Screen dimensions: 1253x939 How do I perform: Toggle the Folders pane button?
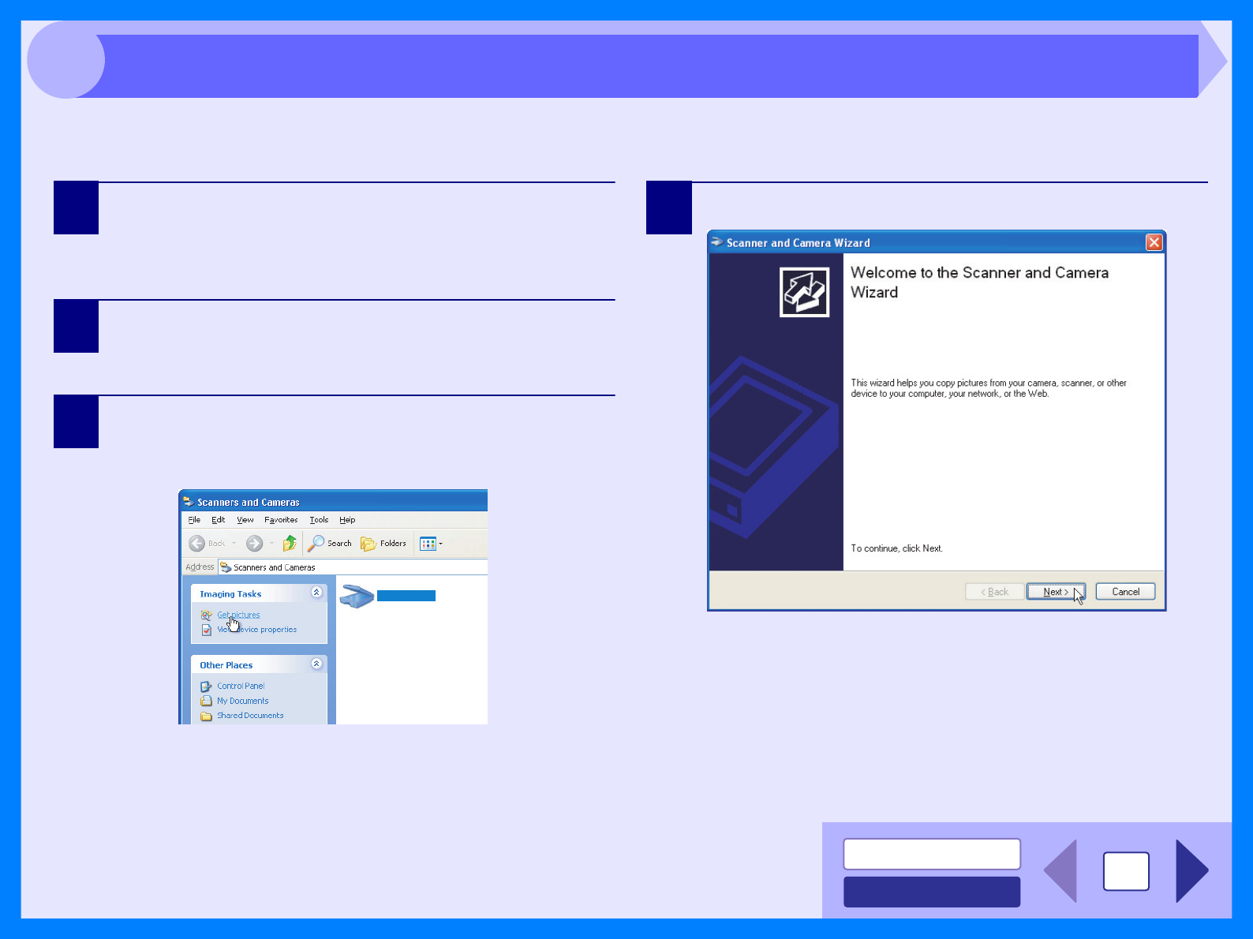click(x=383, y=543)
